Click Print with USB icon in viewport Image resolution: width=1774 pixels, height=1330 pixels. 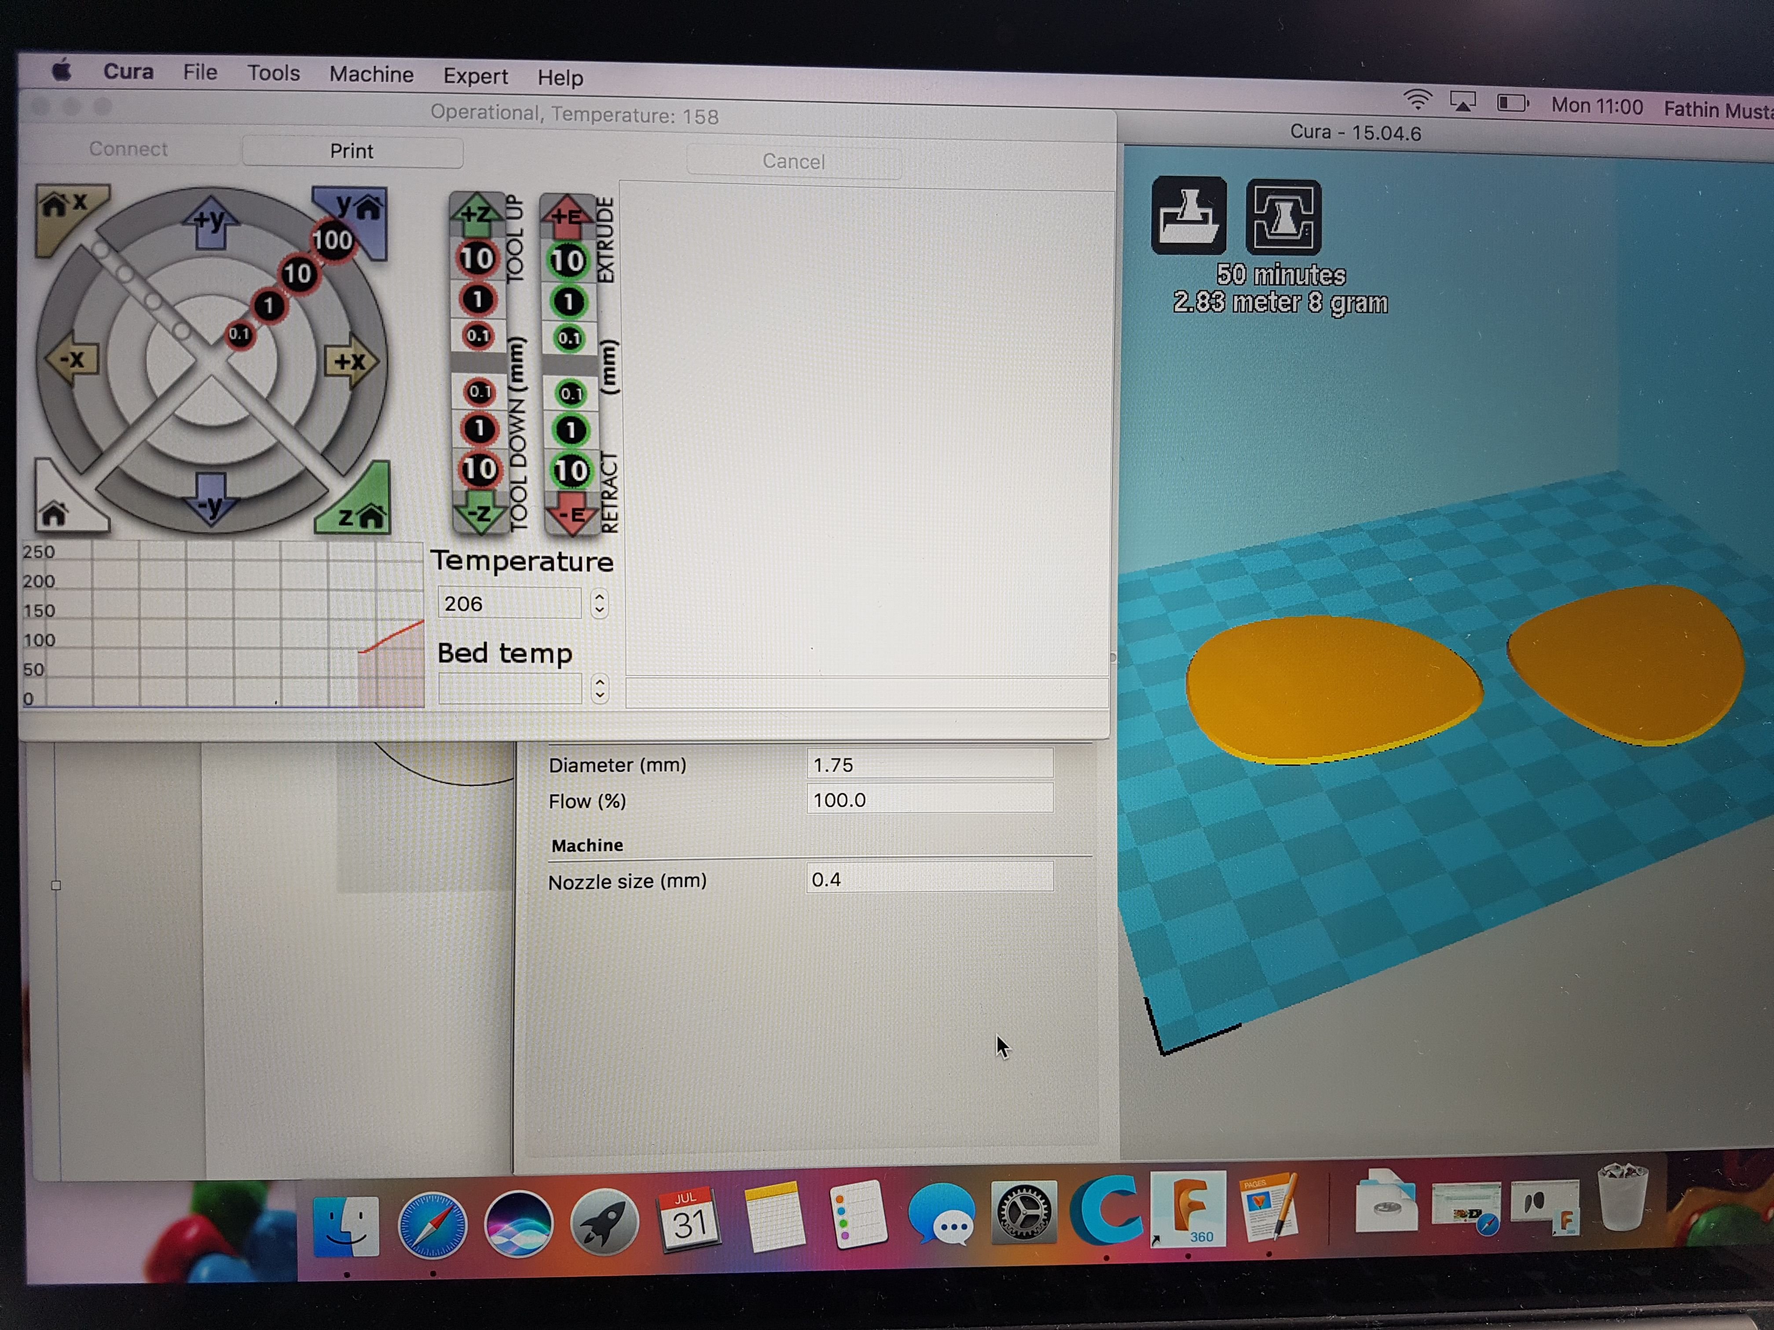(1283, 216)
